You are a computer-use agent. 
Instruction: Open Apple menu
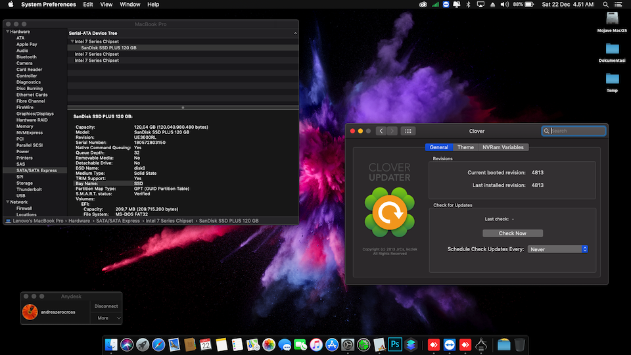pyautogui.click(x=11, y=5)
